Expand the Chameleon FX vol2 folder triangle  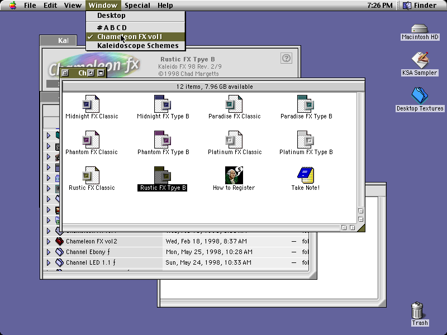[x=49, y=242]
